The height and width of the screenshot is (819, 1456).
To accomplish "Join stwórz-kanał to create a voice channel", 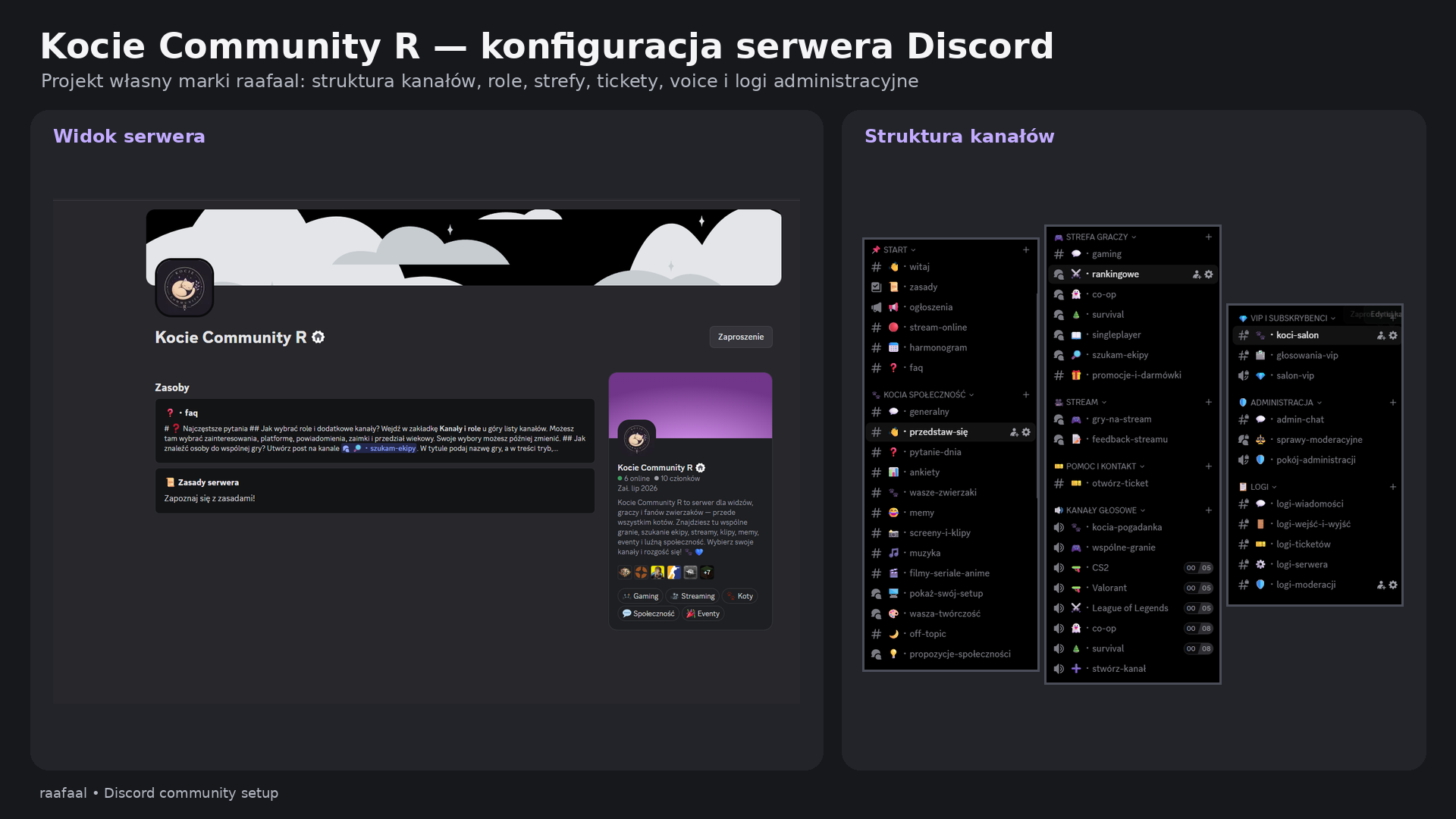I will 1133,669.
